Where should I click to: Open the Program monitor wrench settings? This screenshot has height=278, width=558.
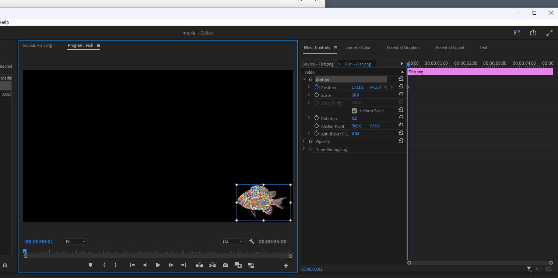pos(252,242)
